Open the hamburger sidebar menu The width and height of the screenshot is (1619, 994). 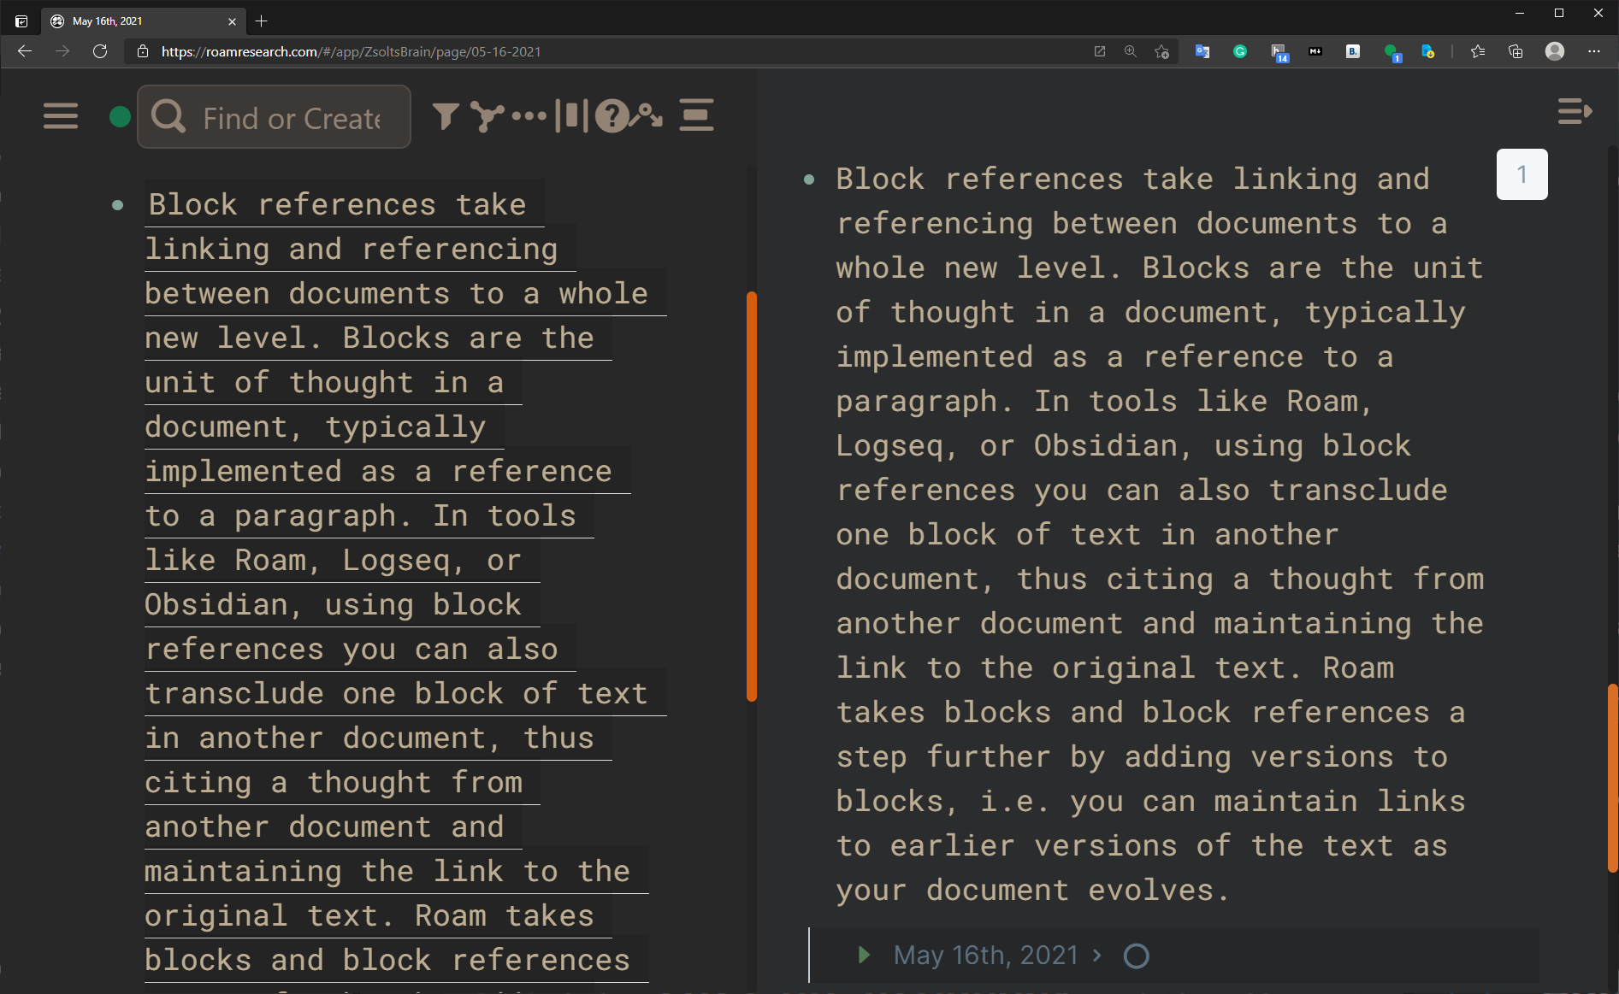[x=60, y=116]
